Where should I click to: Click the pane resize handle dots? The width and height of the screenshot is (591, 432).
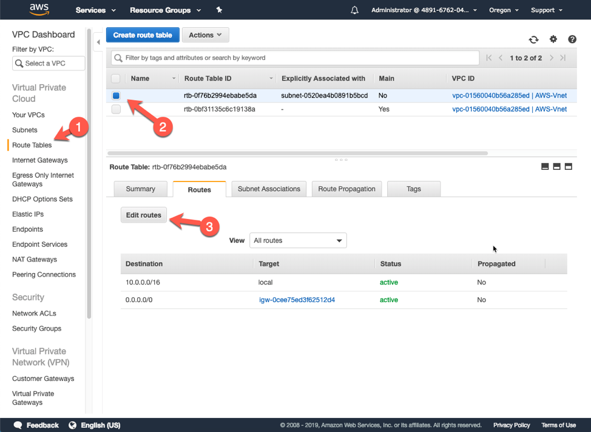click(x=341, y=160)
